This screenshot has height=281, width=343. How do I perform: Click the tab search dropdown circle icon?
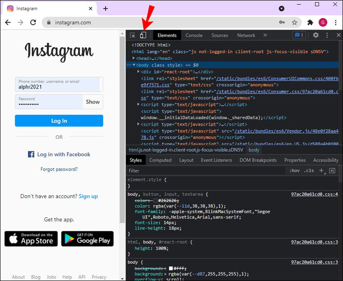click(282, 9)
